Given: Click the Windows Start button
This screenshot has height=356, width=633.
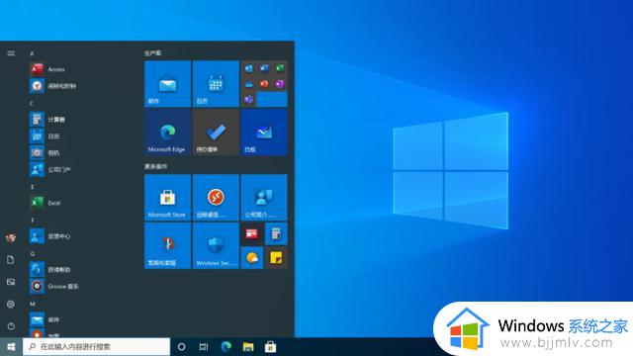Looking at the screenshot, I should point(11,347).
